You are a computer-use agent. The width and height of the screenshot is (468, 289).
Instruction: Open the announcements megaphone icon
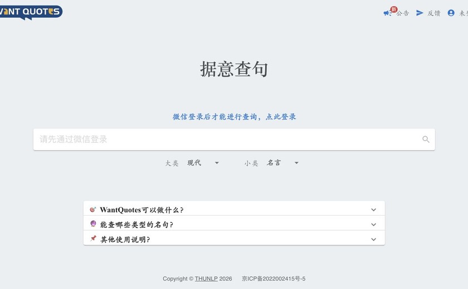point(387,13)
